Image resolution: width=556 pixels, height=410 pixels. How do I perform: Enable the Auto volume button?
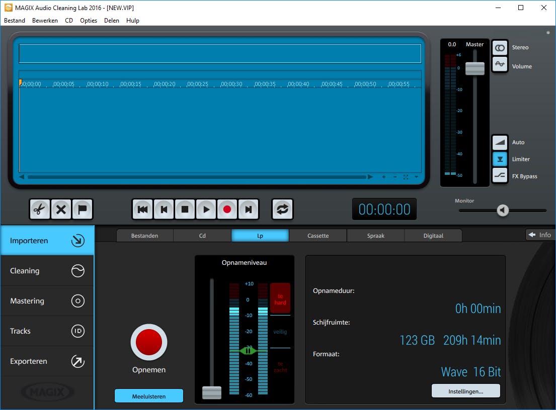tap(500, 142)
